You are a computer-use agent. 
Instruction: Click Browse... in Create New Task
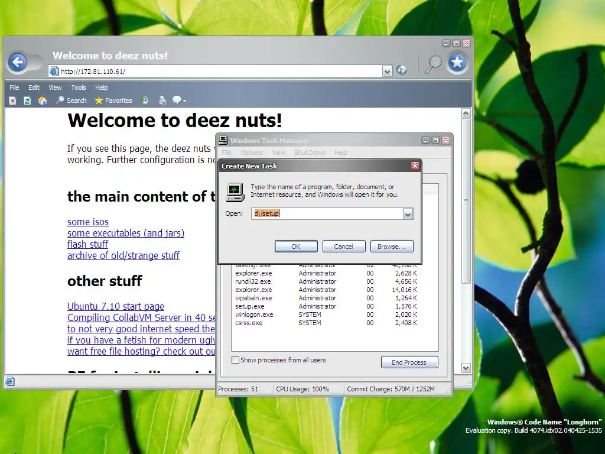coord(392,247)
